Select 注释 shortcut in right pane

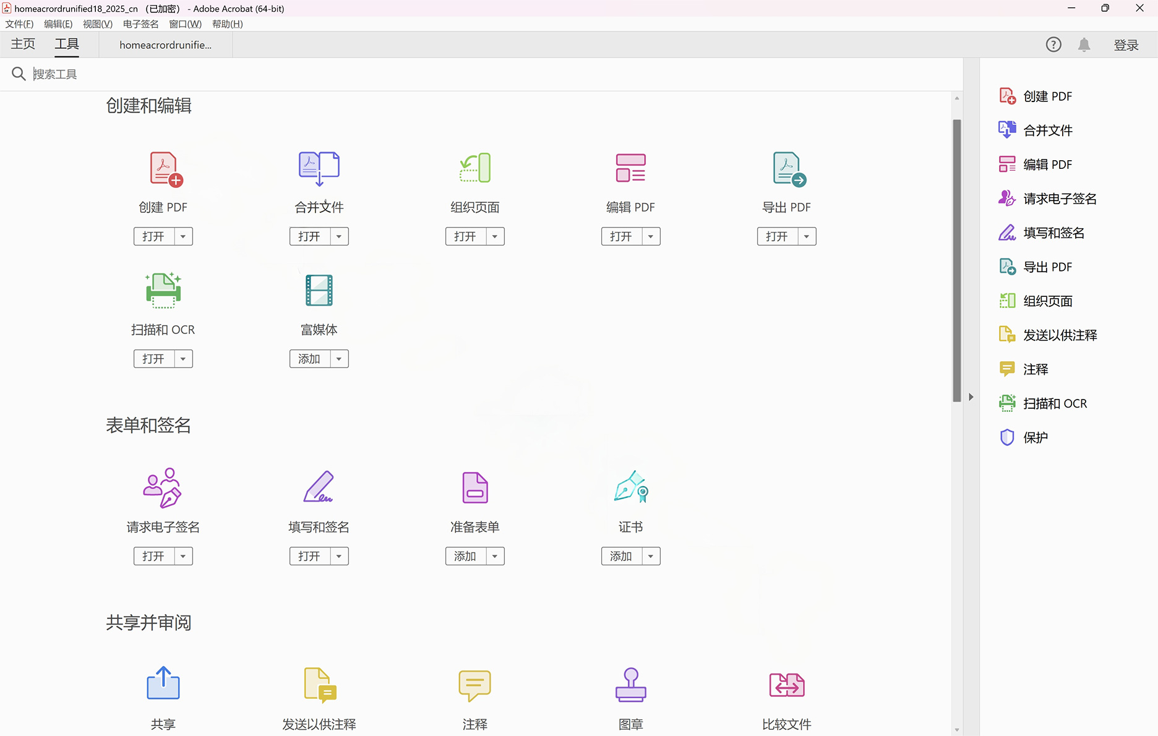(x=1024, y=369)
